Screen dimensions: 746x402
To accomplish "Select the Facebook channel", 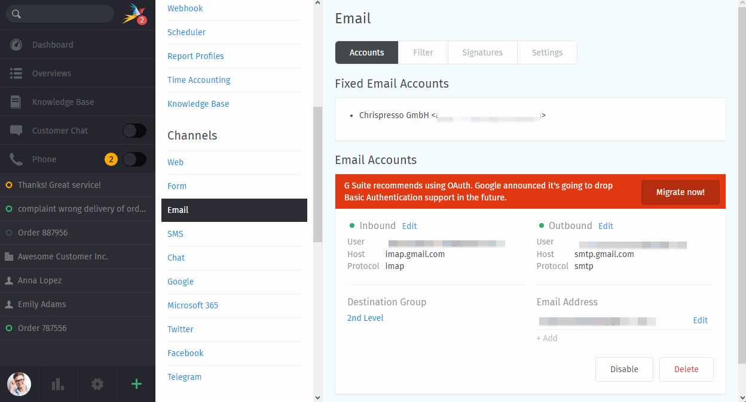I will (185, 353).
